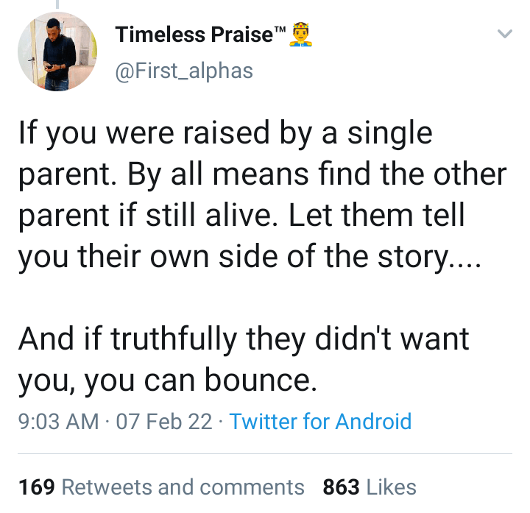Open the Retweets and comments label
The image size is (530, 513).
pos(183,487)
